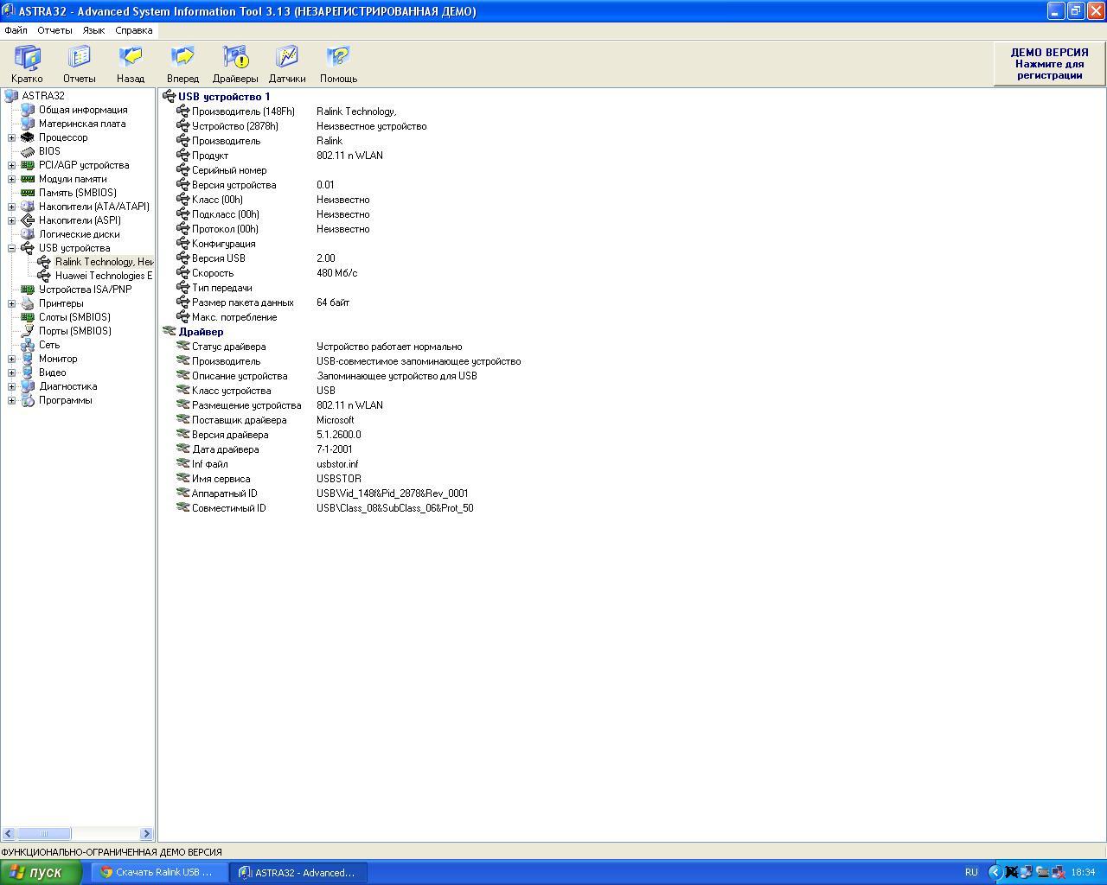Image resolution: width=1107 pixels, height=885 pixels.
Task: Show hidden tray icons arrow
Action: 995,872
